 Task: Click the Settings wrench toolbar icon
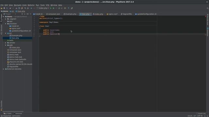point(65,8)
